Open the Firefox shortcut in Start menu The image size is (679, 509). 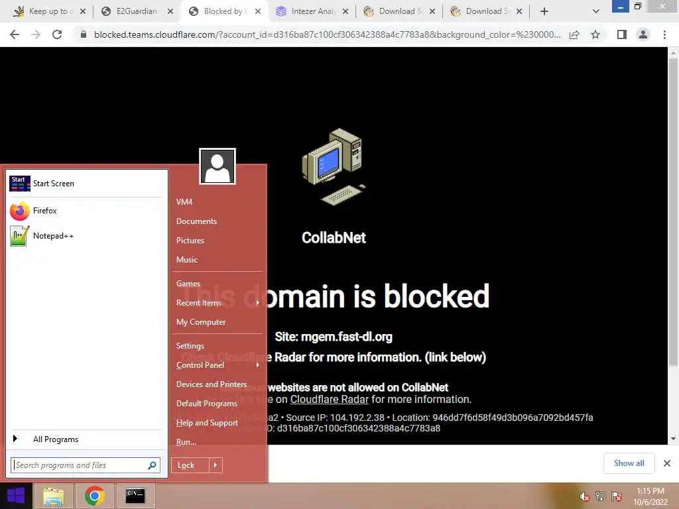[x=33, y=211]
